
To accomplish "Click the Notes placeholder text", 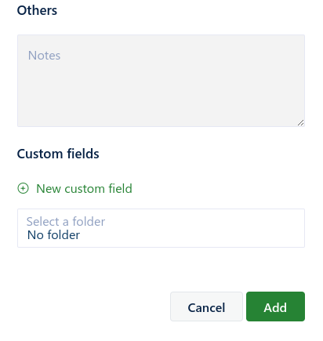I will [x=44, y=56].
